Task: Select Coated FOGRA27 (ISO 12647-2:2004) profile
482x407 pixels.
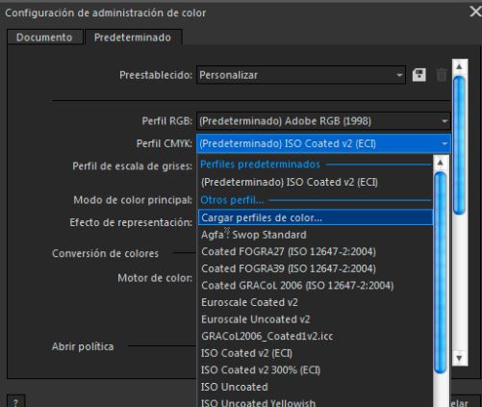Action: (x=316, y=251)
